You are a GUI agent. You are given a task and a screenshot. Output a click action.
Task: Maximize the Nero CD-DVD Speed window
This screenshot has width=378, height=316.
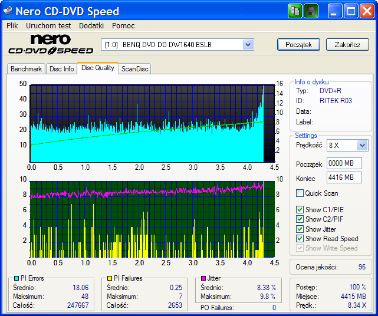[351, 11]
